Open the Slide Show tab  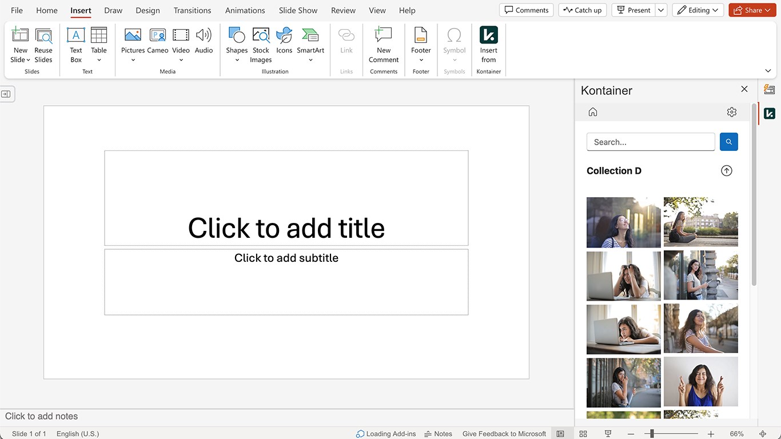click(x=298, y=10)
